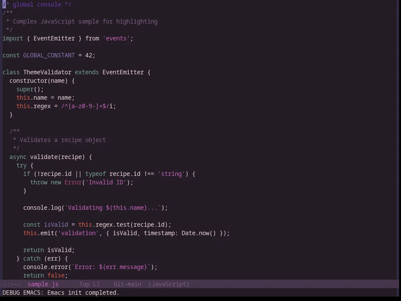Image resolution: width=401 pixels, height=301 pixels.
Task: Click 'Complex JavaScript sample for highlighting' comment
Action: click(85, 21)
